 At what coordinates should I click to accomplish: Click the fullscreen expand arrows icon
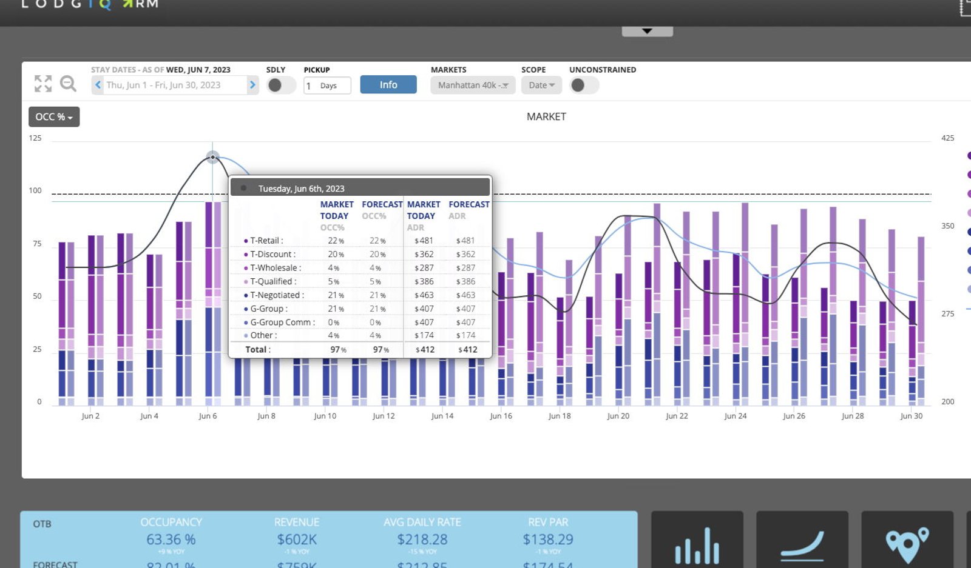43,84
